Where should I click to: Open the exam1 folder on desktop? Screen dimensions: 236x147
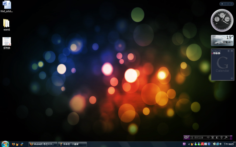pos(7,25)
